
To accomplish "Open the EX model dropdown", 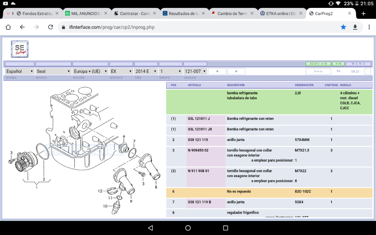I will click(x=121, y=71).
